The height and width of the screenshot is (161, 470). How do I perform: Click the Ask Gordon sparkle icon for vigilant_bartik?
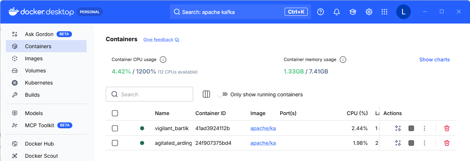(x=398, y=128)
